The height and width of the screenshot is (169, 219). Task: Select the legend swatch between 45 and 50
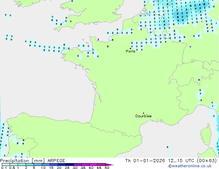pyautogui.click(x=102, y=165)
